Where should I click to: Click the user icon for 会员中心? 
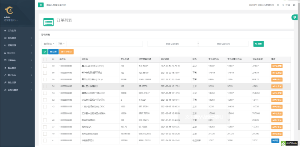click(5, 53)
